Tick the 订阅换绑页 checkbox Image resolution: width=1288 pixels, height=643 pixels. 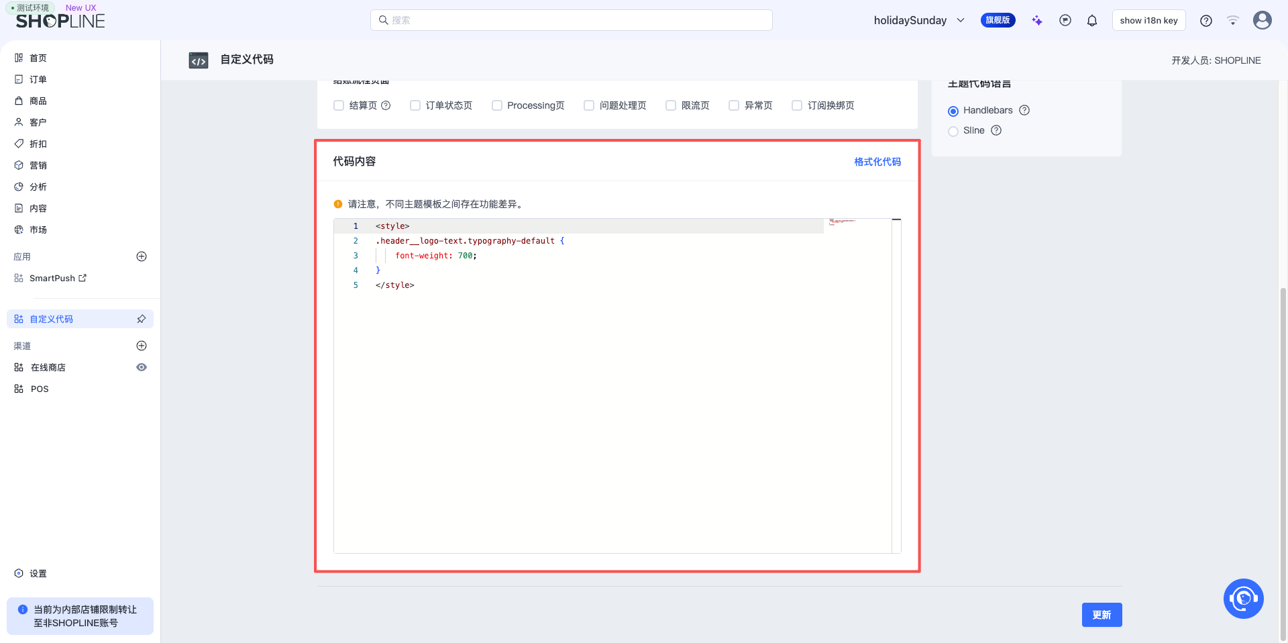click(x=797, y=105)
